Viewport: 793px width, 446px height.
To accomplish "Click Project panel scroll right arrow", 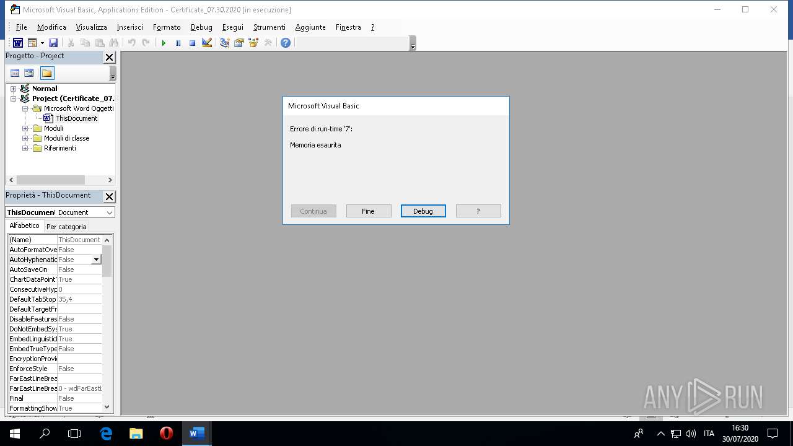I will coord(110,180).
